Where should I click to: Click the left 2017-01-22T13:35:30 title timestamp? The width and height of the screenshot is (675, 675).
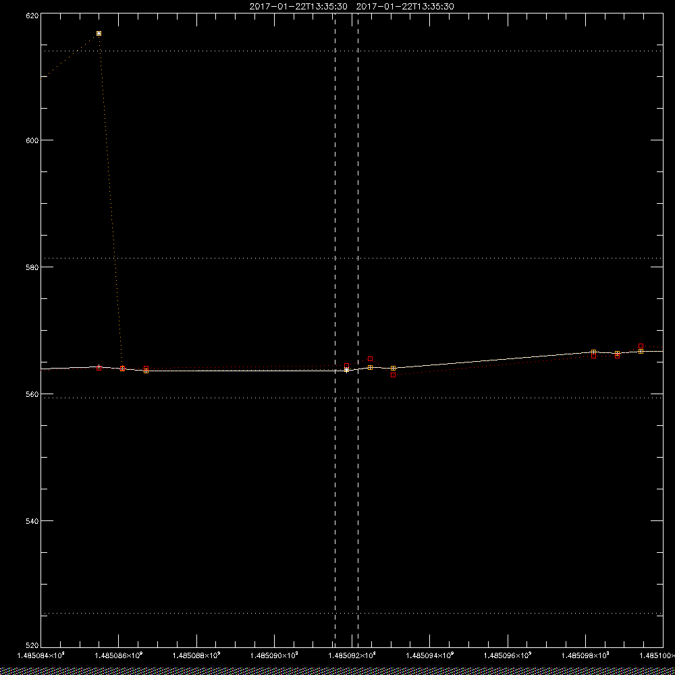tap(298, 7)
